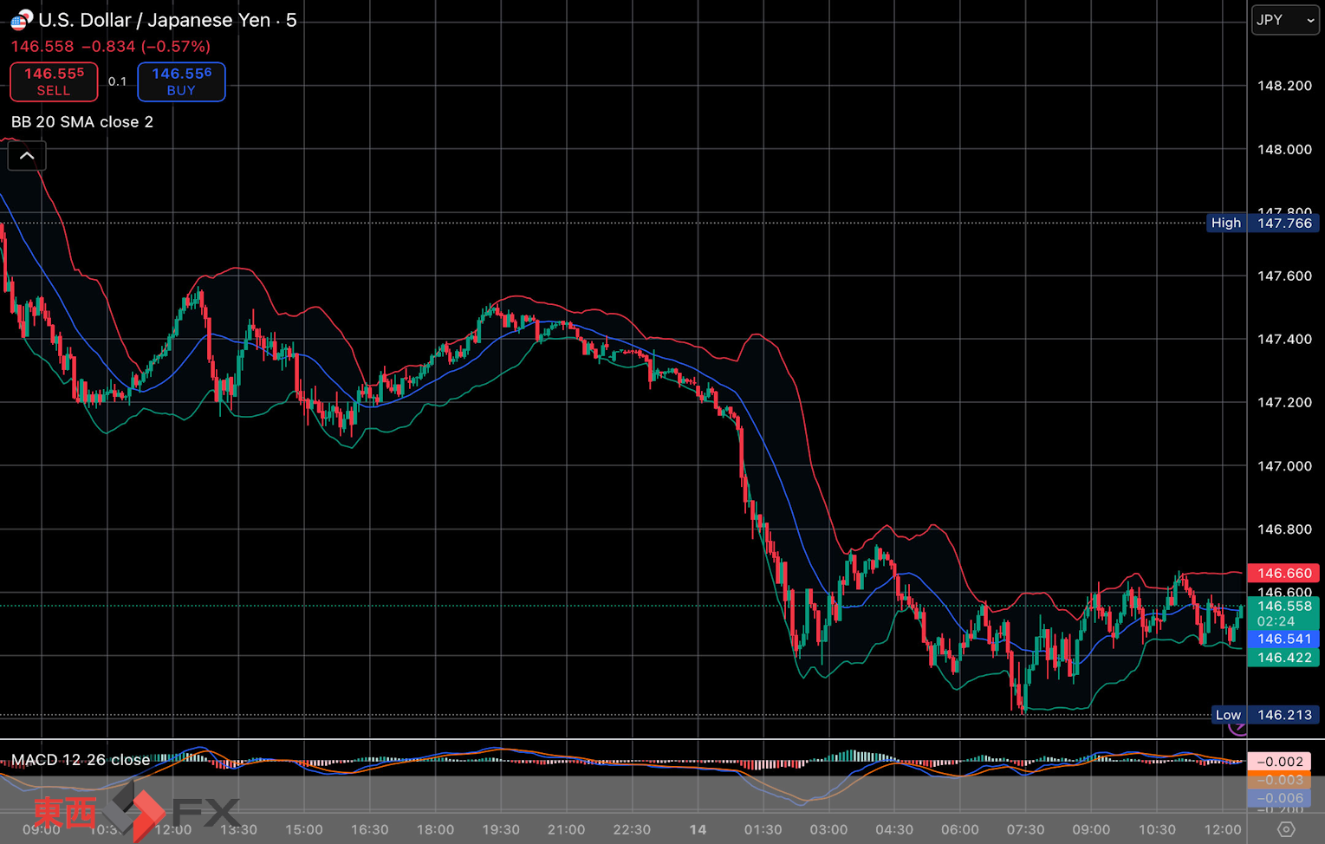Click the purple circular icon below Low label
1325x844 pixels.
pyautogui.click(x=1237, y=729)
